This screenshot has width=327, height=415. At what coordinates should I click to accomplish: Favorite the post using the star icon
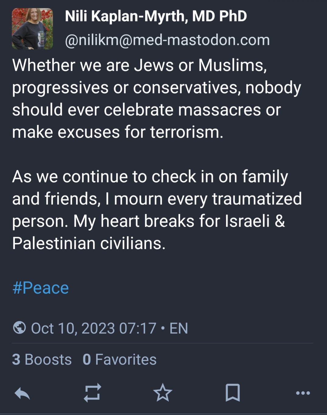click(x=163, y=392)
